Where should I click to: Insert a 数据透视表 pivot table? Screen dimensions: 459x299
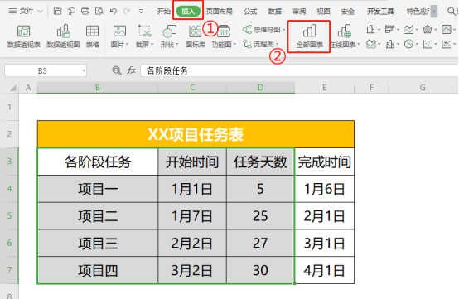click(24, 36)
